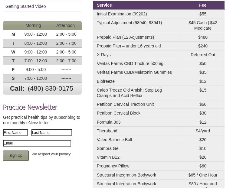Focus the Last Name text box
Viewport: 233px width, 188px height.
[x=52, y=133]
